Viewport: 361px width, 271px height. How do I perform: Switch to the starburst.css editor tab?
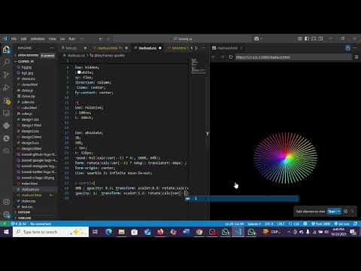[x=147, y=48]
